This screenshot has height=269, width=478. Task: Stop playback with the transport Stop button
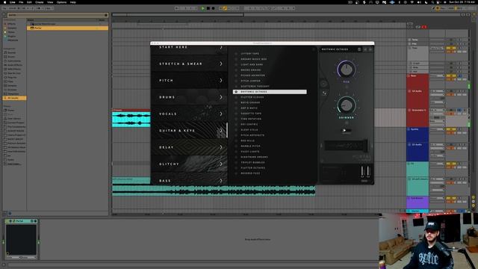(208, 8)
